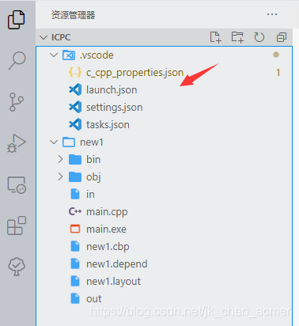Click the C++ icon beside main.cpp
The height and width of the screenshot is (326, 299).
[x=75, y=211]
